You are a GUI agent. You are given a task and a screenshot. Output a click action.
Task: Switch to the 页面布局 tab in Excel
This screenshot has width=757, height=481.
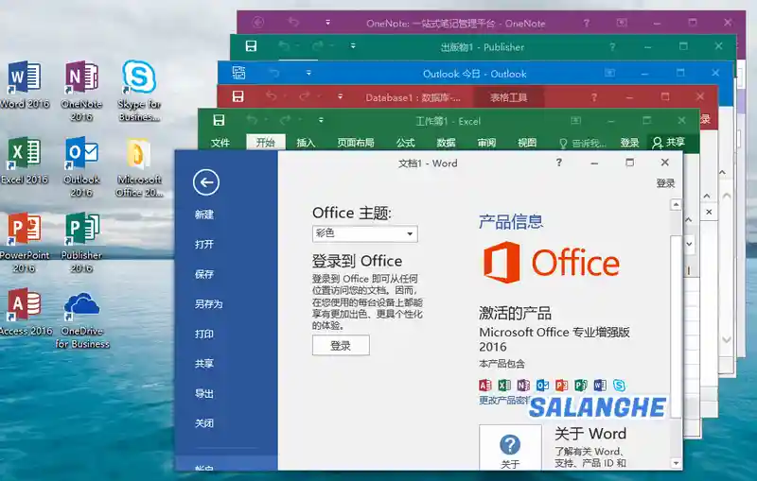[x=356, y=143]
